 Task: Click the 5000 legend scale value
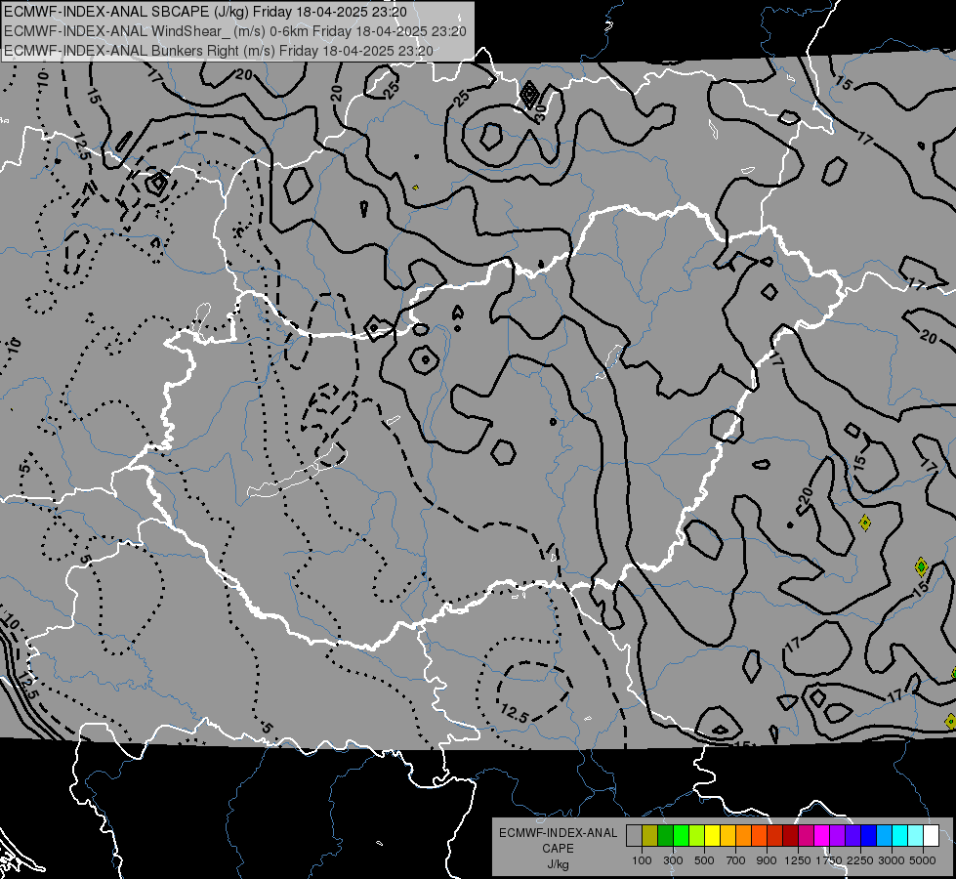[923, 860]
